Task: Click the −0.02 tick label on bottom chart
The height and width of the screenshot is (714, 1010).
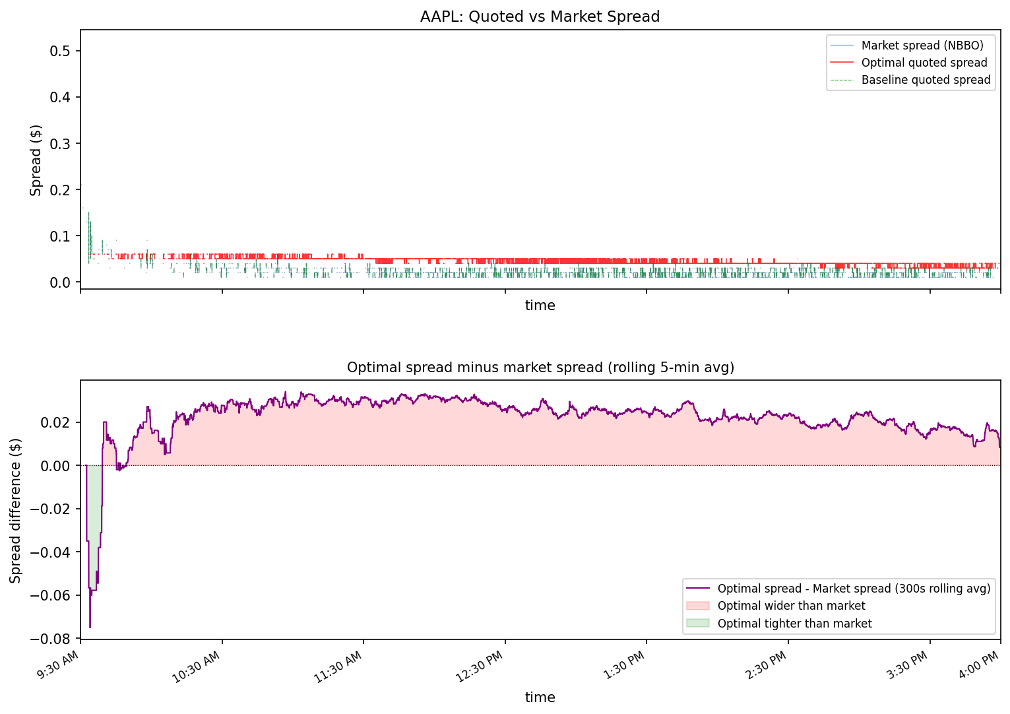Action: (x=51, y=509)
